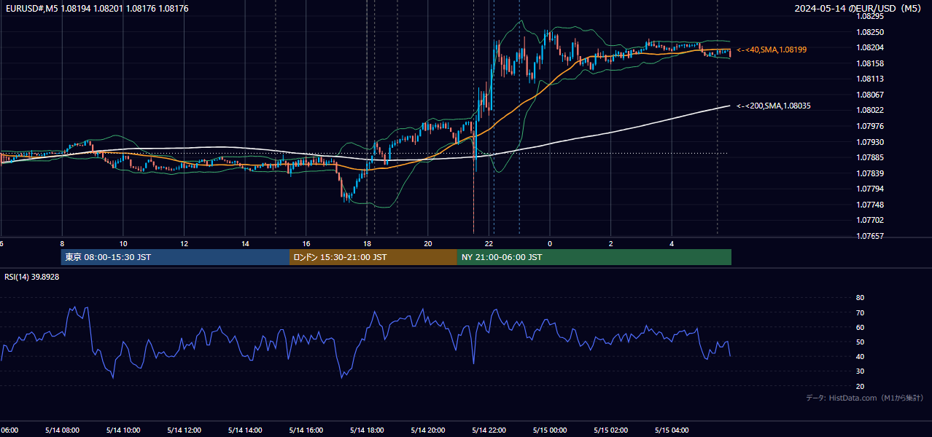Click hour tick 10 under price chart

click(123, 243)
